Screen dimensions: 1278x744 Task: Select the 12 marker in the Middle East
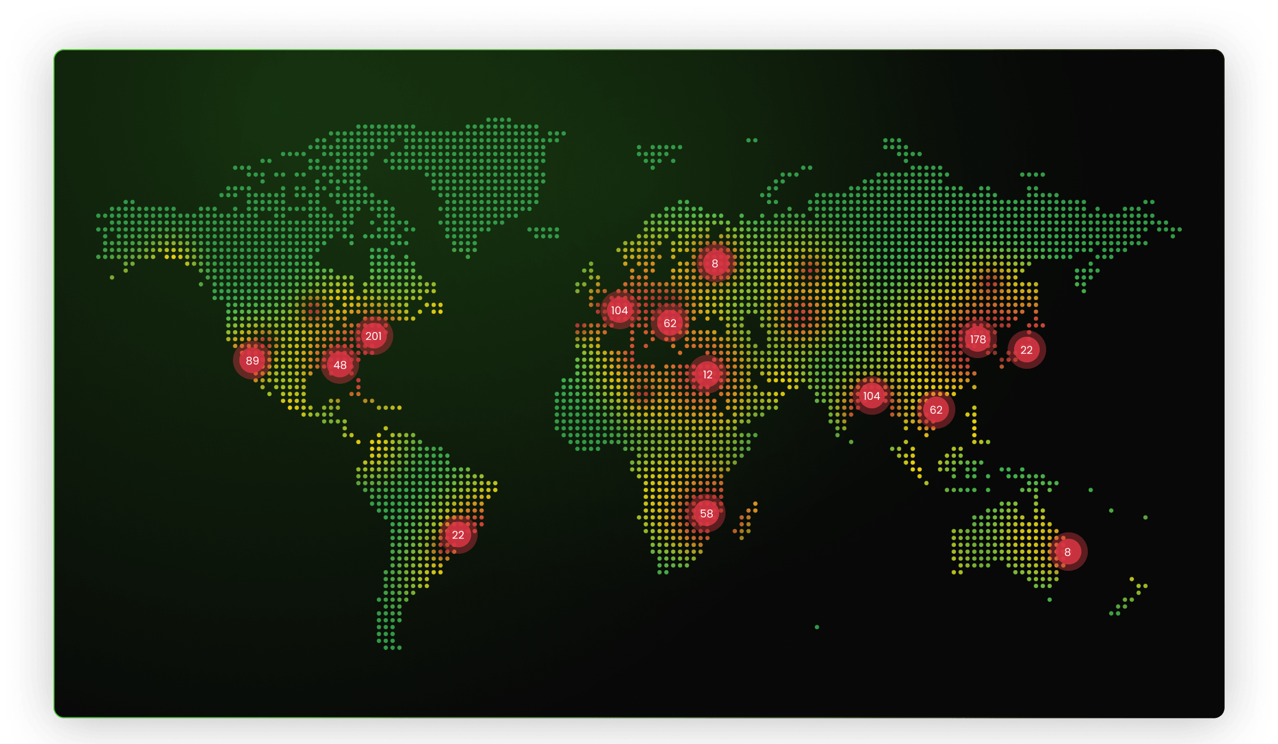(707, 375)
